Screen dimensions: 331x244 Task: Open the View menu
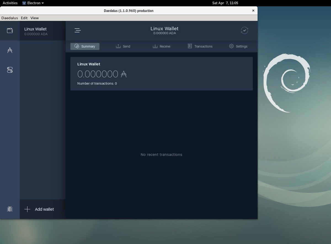coord(34,18)
